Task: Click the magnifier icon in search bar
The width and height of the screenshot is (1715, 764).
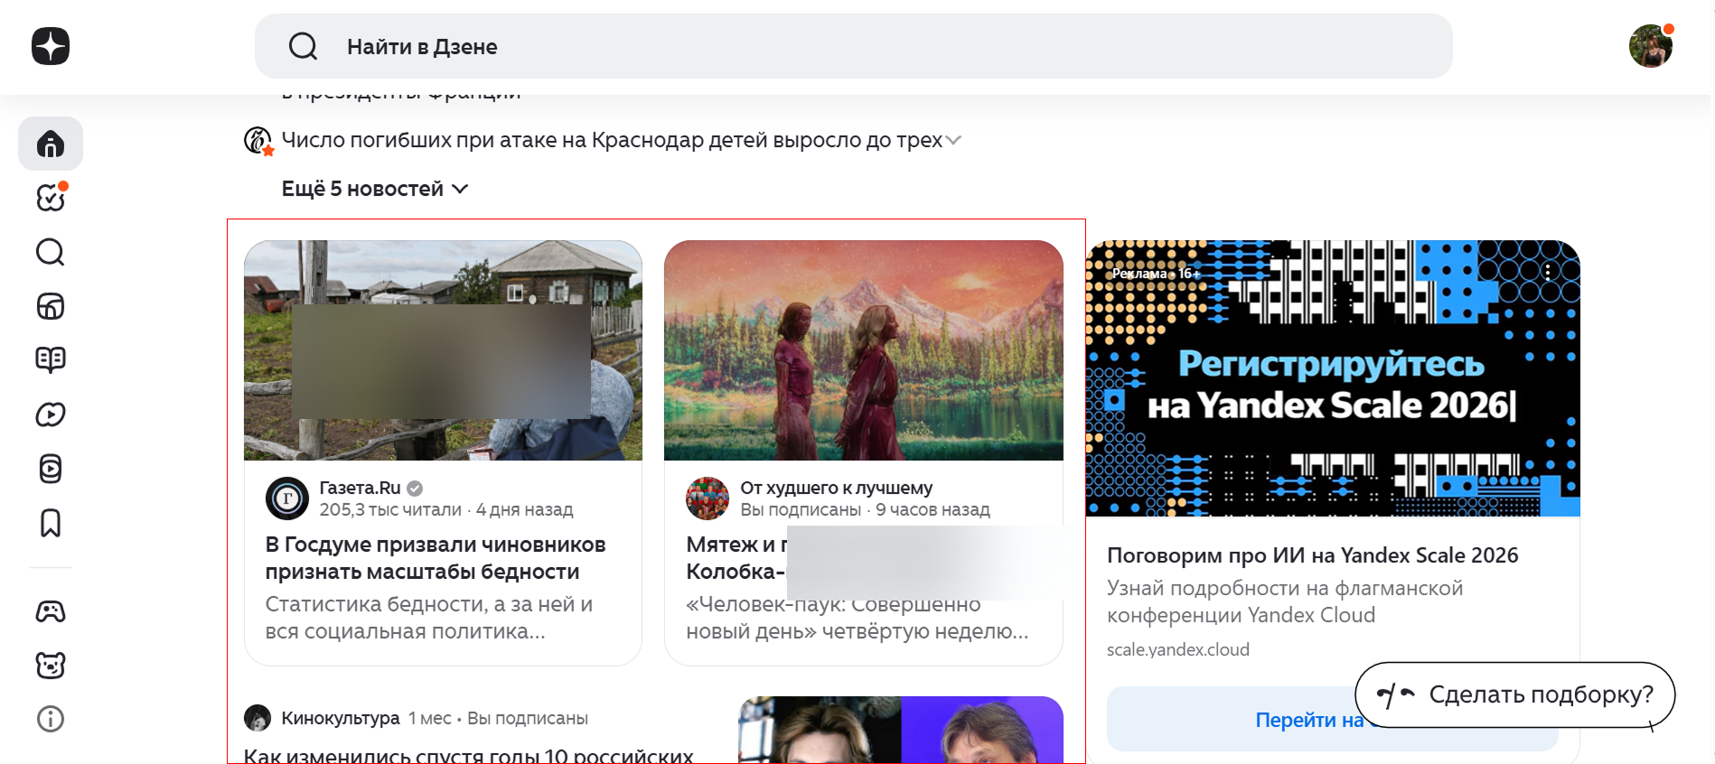Action: 303,46
